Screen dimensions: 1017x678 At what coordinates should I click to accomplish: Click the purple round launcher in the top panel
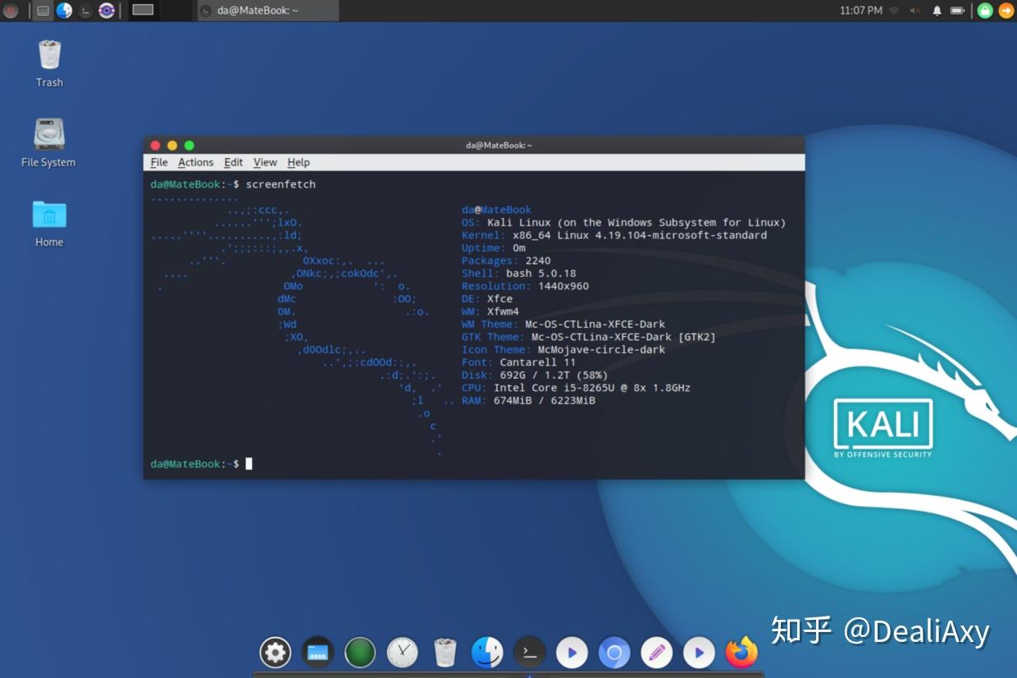coord(107,11)
